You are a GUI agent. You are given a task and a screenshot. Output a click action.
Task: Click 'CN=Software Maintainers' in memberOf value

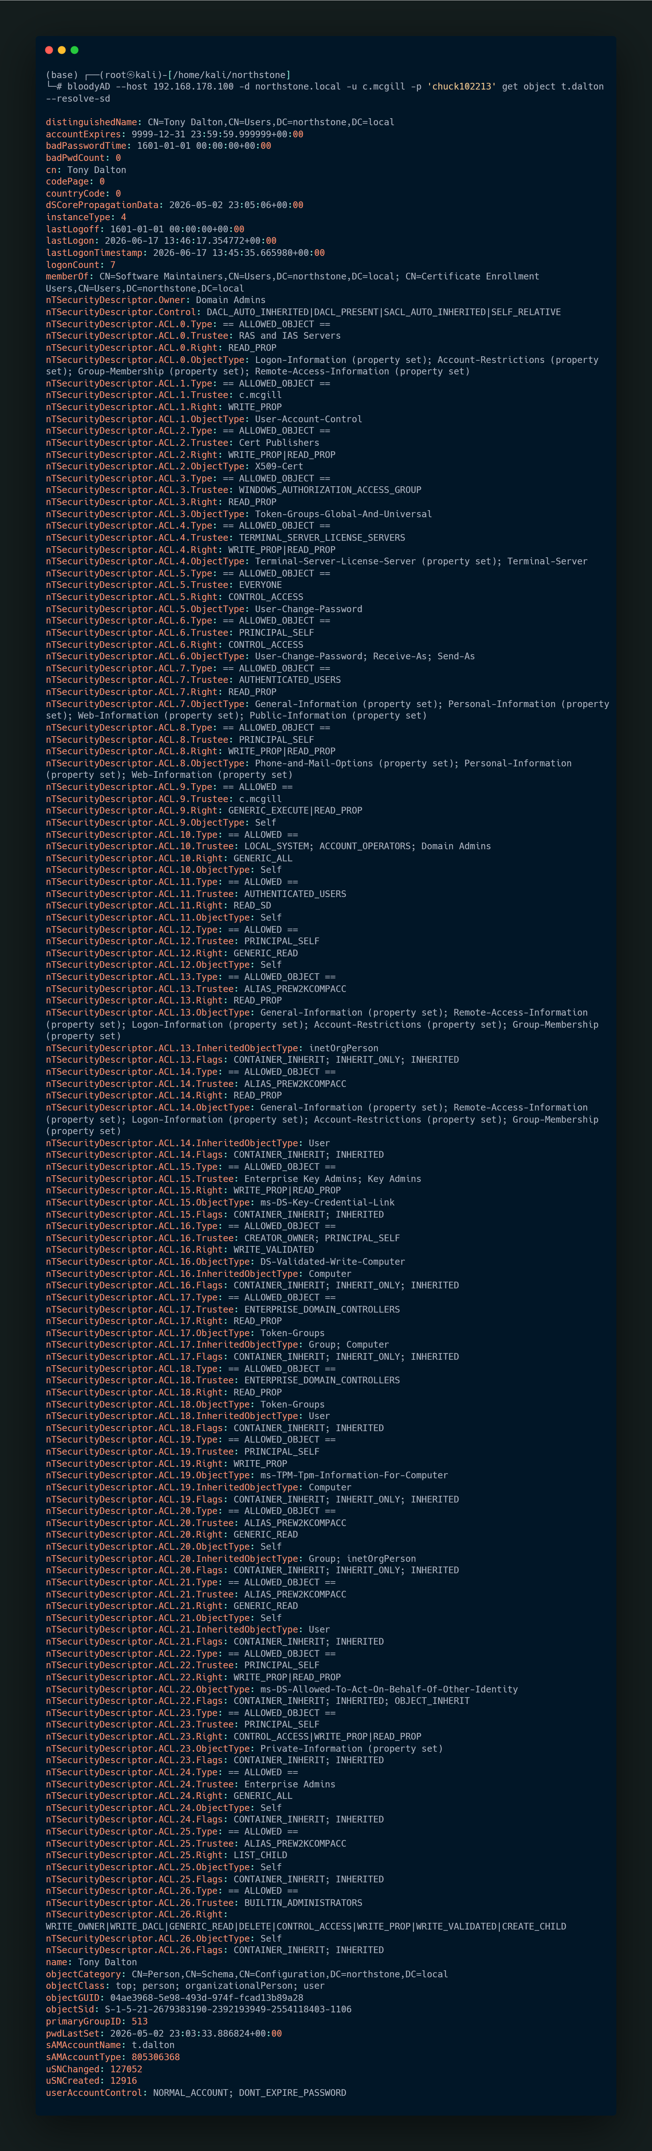click(x=161, y=276)
